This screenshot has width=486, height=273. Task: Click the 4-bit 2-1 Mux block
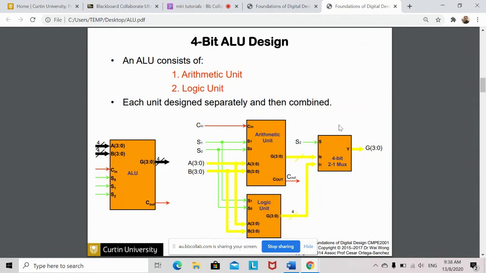tap(335, 153)
